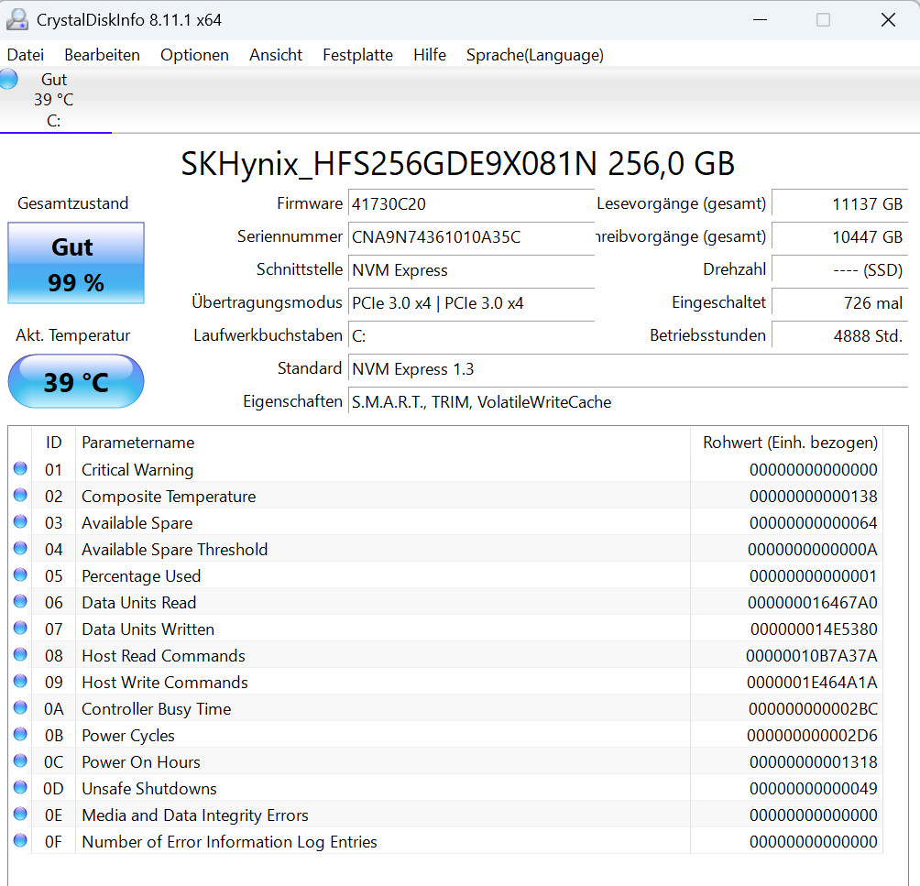Click the Seriennummer value field

[471, 236]
